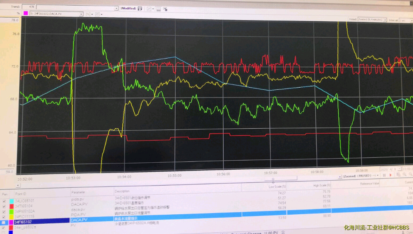This screenshot has height=234, width=413.
Task: Pause the trend with the pause button
Action: pos(384,175)
